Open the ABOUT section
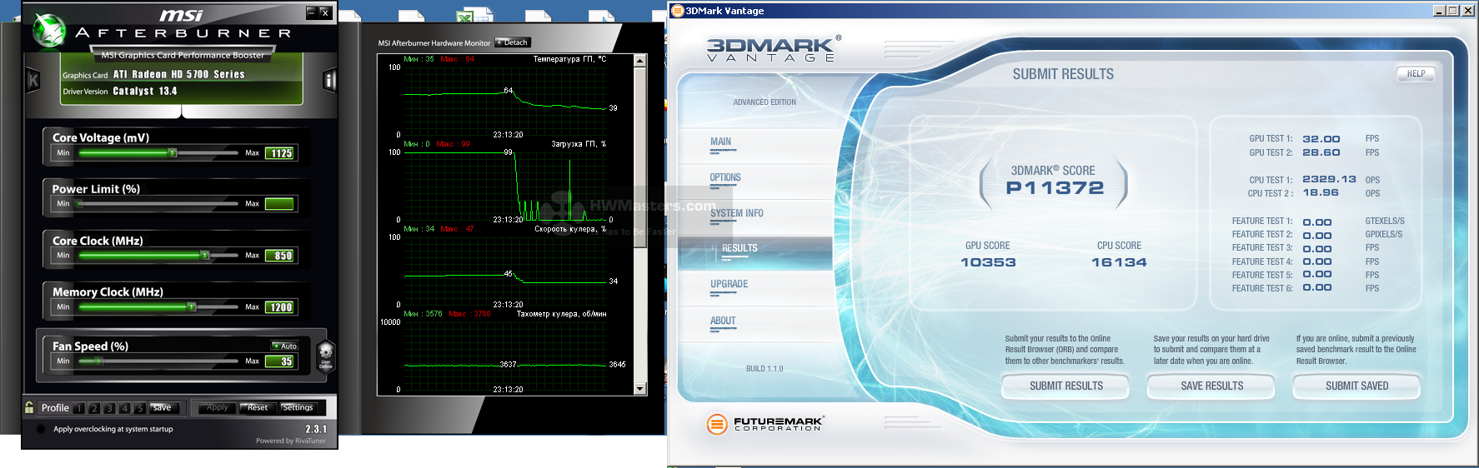This screenshot has height=468, width=1479. [723, 321]
